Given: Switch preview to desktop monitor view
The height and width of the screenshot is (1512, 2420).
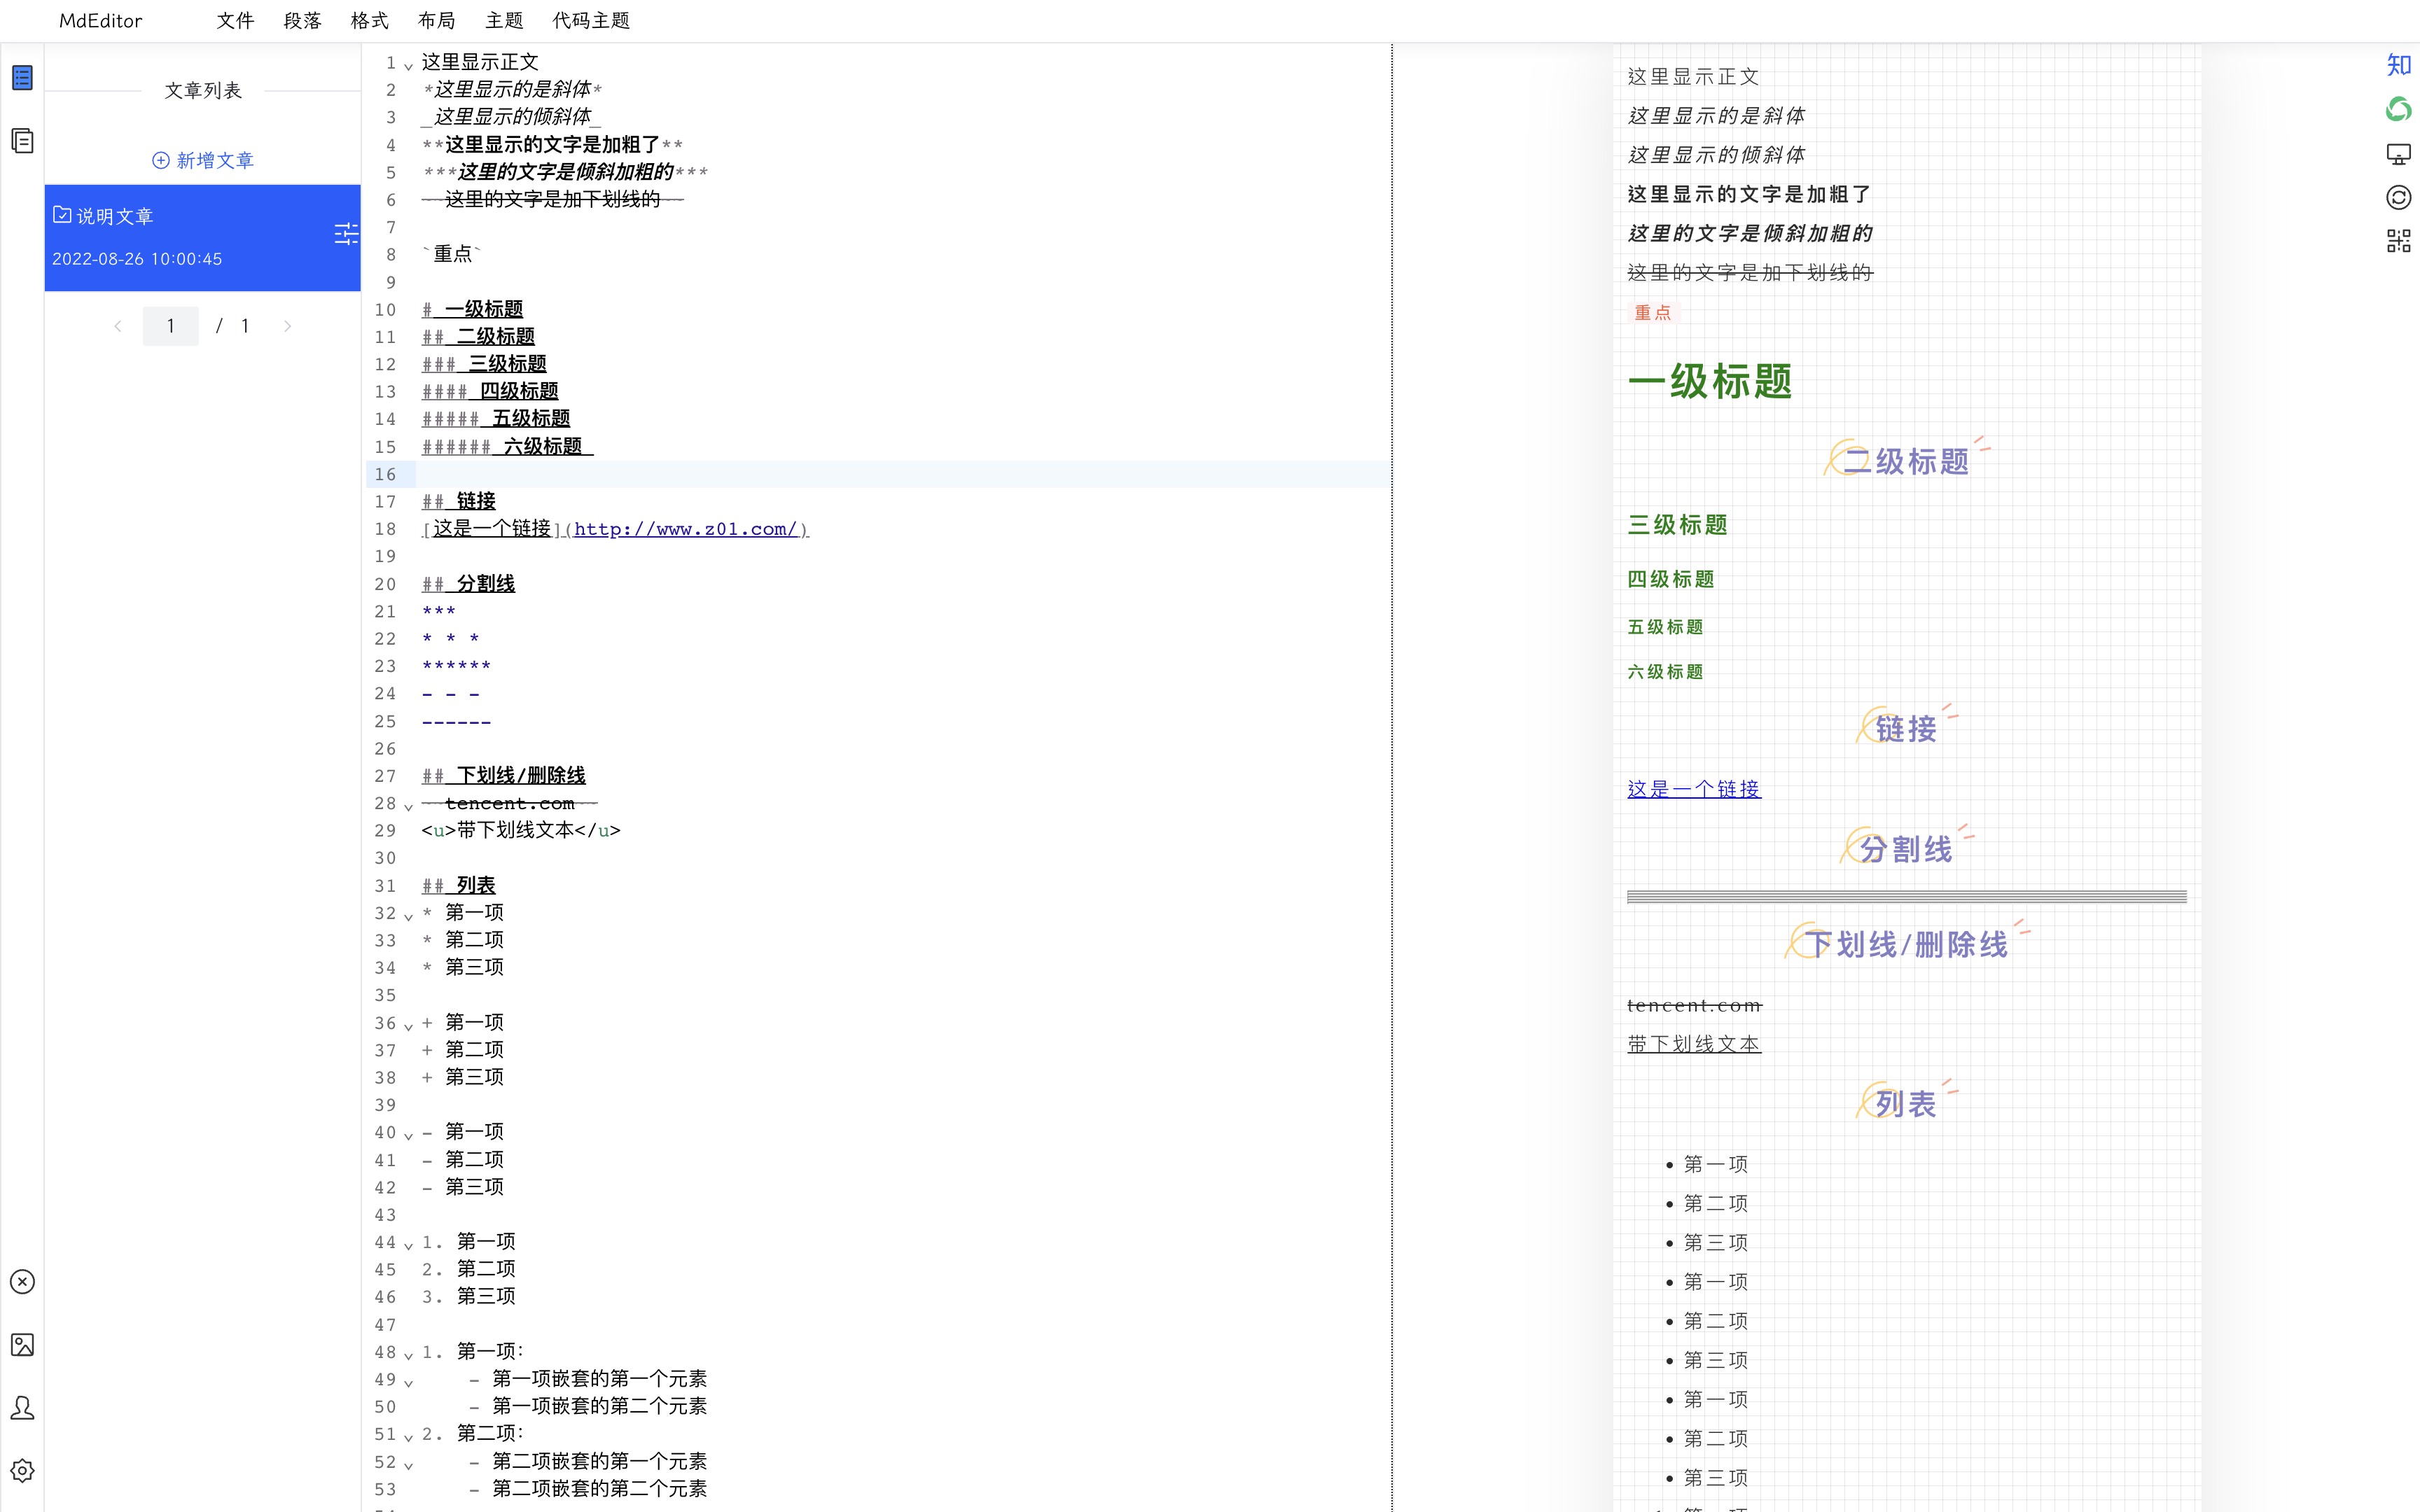Looking at the screenshot, I should click(2398, 154).
